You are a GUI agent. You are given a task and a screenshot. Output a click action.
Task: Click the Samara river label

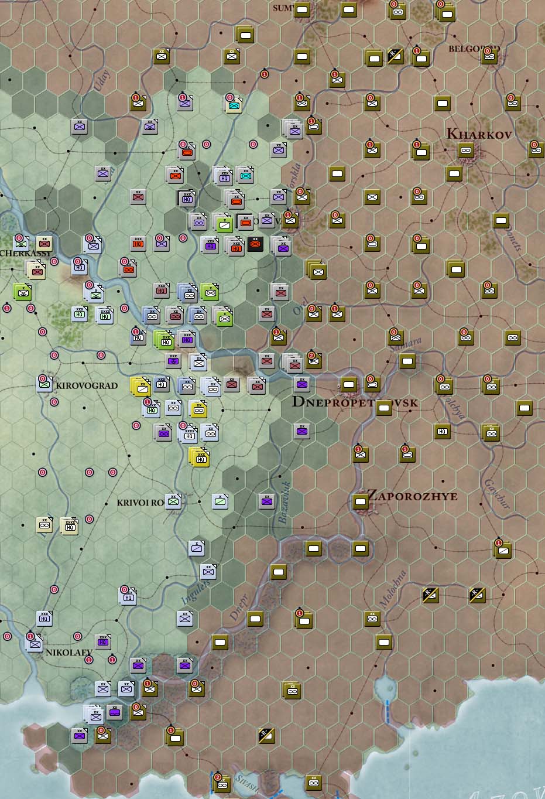[x=405, y=344]
